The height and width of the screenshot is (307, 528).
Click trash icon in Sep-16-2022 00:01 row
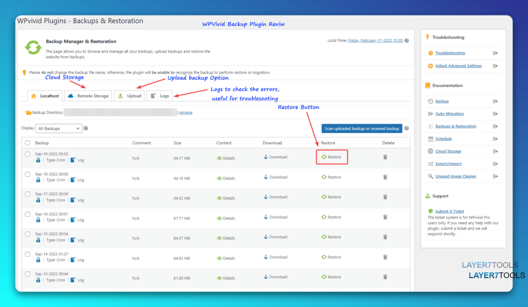tap(385, 217)
